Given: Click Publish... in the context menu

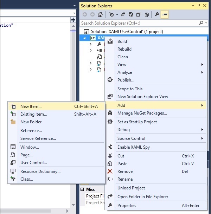Looking at the screenshot, I should (155, 80).
